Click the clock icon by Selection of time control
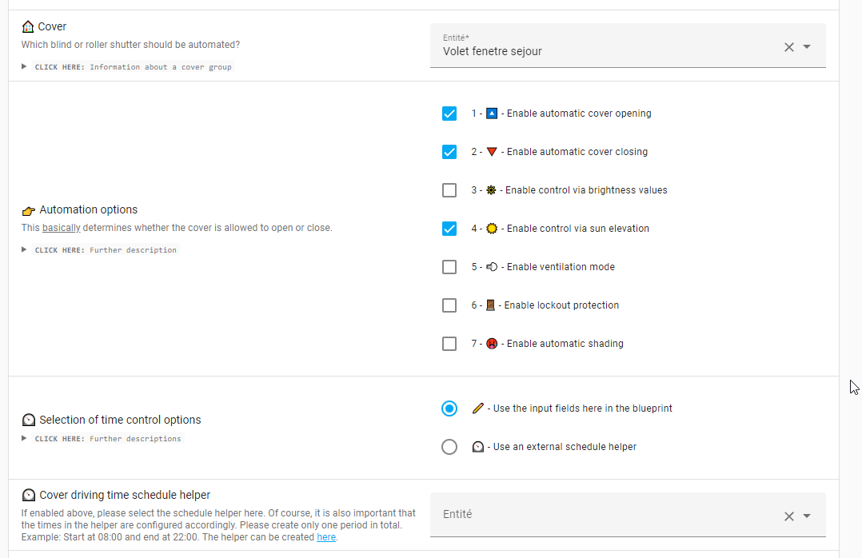This screenshot has width=862, height=558. [x=29, y=420]
